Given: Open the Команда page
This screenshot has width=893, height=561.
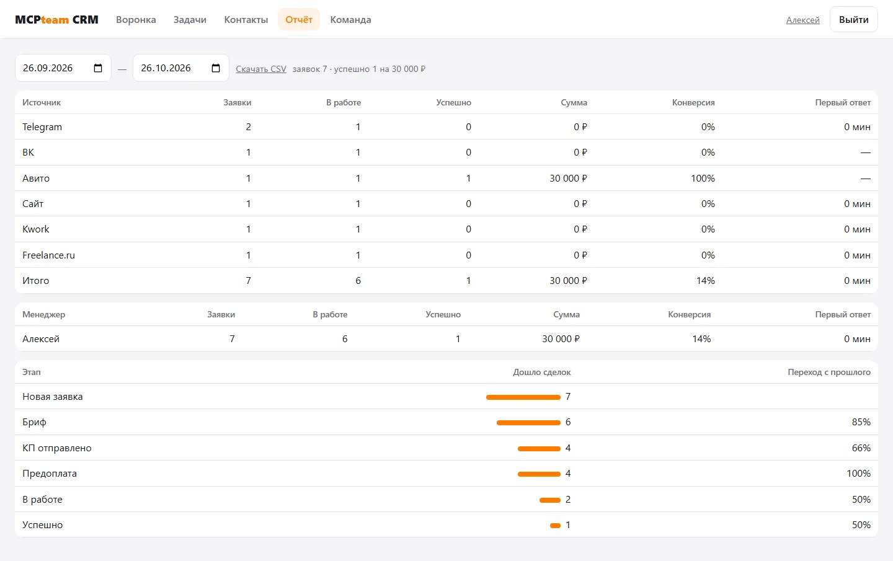Looking at the screenshot, I should click(x=350, y=20).
